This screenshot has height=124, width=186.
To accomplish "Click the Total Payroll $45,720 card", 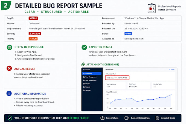I will [x=139, y=85].
